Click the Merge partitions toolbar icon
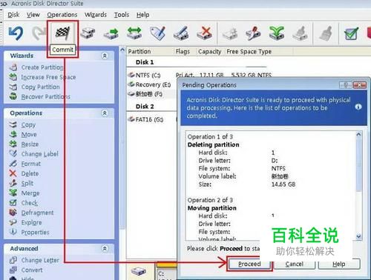Screen dimensions: 371x280 pyautogui.click(x=277, y=33)
